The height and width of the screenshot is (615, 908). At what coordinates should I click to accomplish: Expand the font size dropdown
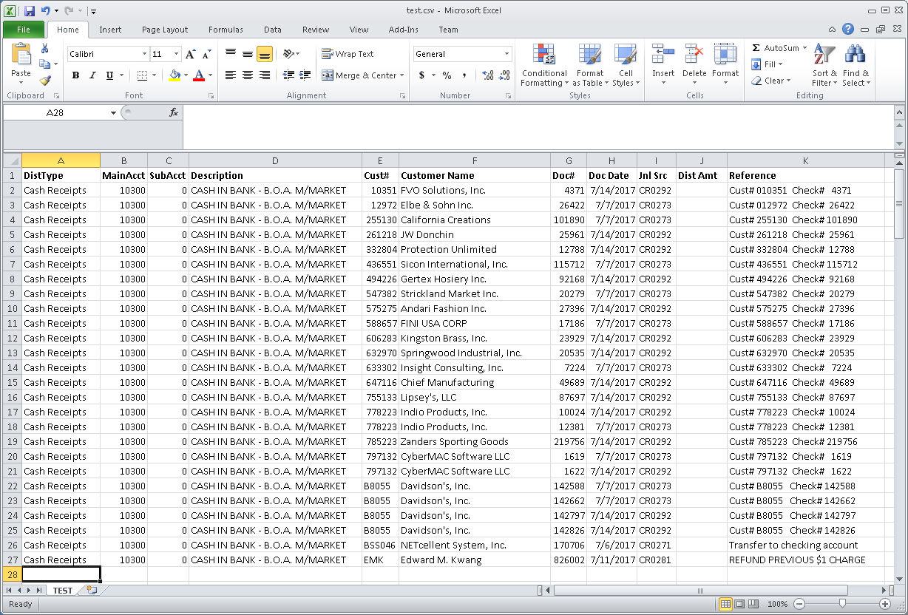pos(176,54)
